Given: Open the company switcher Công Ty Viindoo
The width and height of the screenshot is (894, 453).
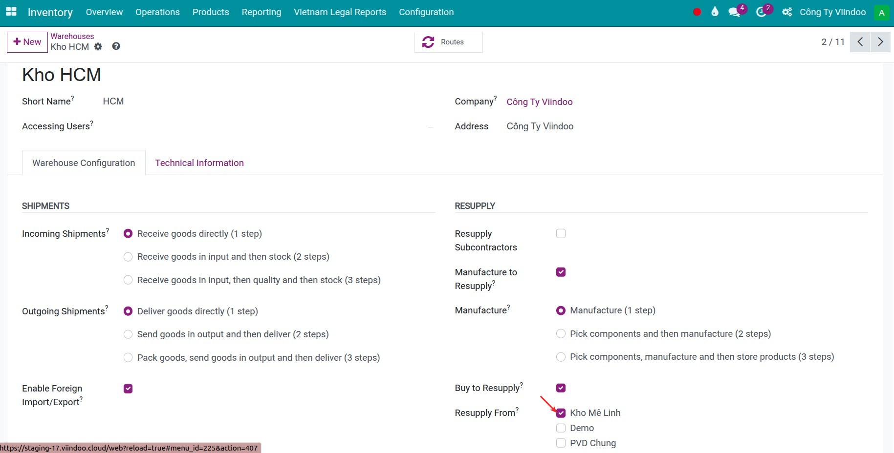Looking at the screenshot, I should click(832, 12).
